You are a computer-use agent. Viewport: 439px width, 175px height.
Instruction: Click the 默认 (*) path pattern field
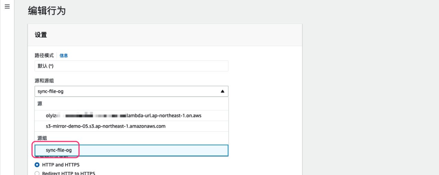[131, 66]
